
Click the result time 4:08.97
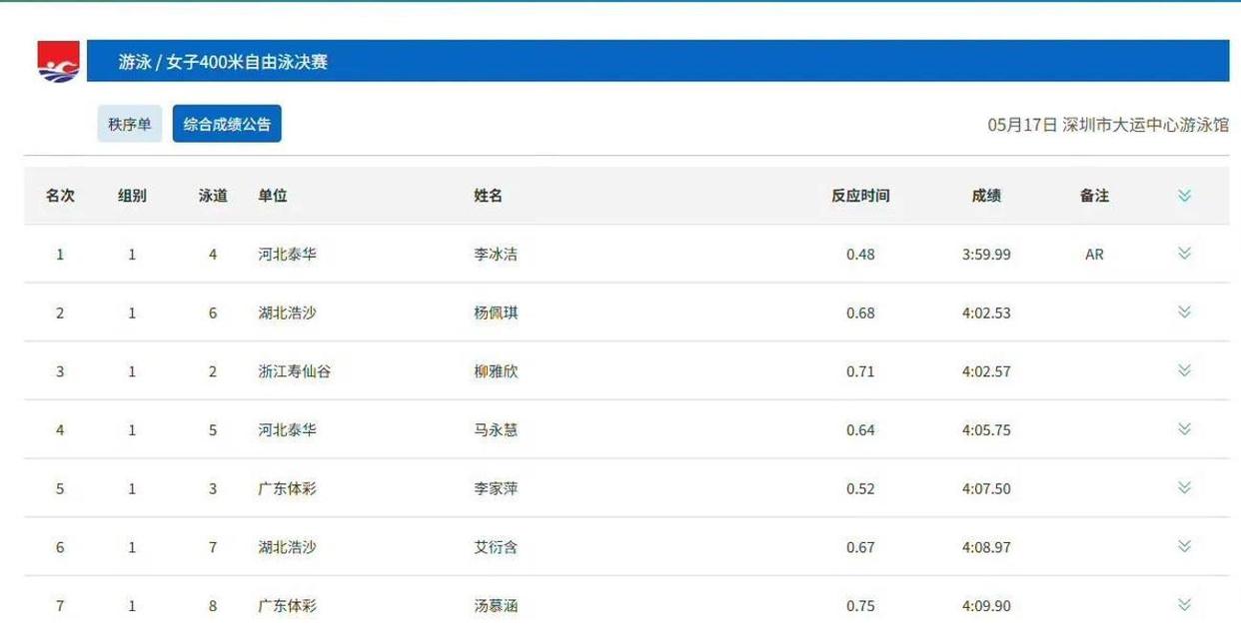(986, 547)
